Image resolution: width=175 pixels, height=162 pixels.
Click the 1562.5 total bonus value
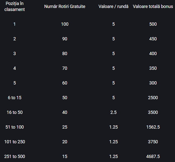[153, 127]
